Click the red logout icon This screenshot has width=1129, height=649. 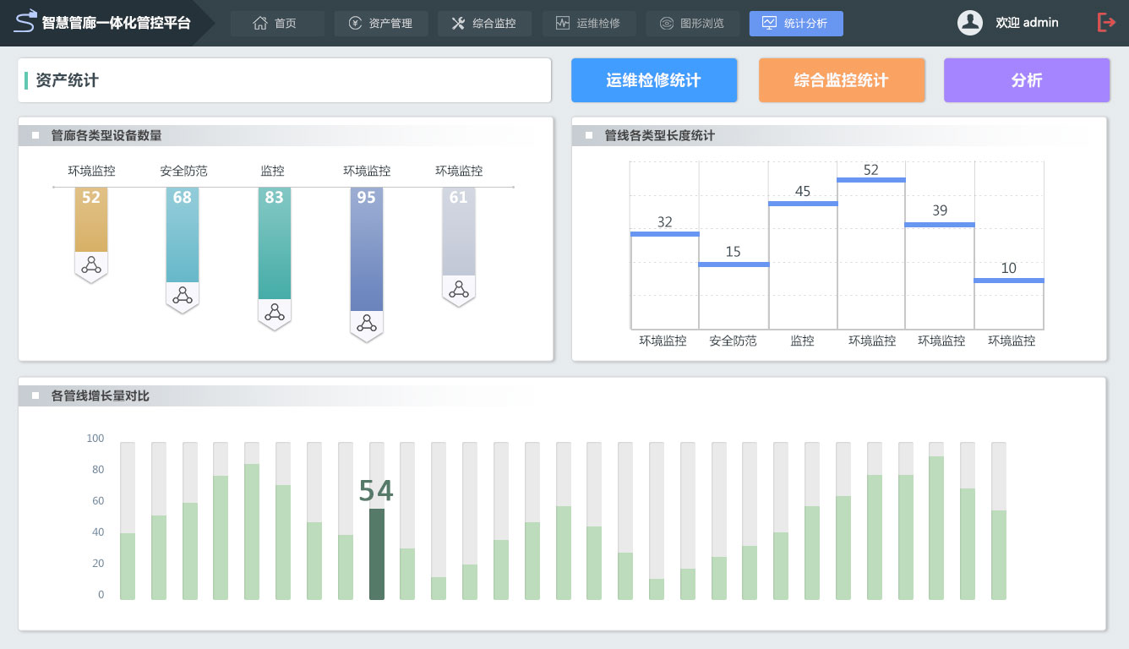pos(1106,23)
